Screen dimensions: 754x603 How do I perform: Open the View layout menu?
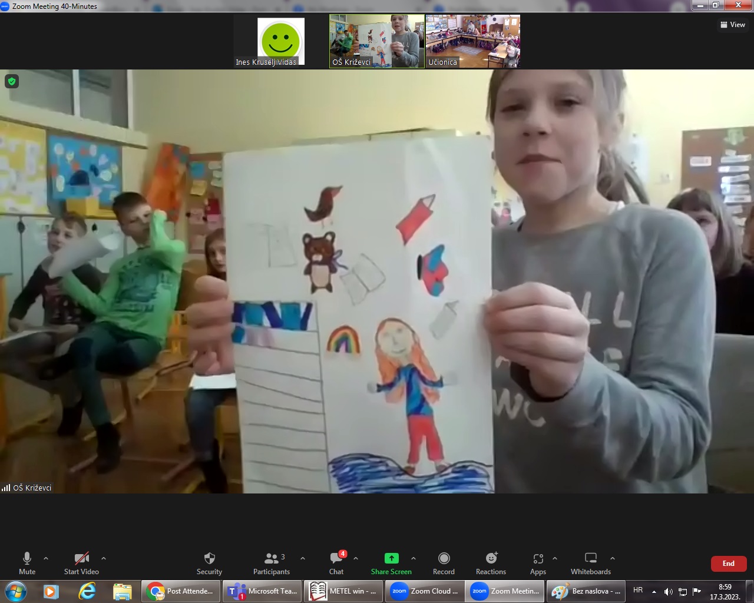tap(733, 25)
